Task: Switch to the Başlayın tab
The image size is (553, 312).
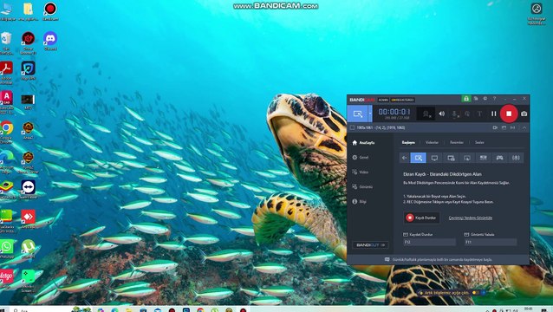Action: pyautogui.click(x=408, y=142)
